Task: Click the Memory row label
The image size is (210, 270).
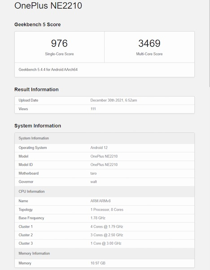Action: pyautogui.click(x=25, y=263)
